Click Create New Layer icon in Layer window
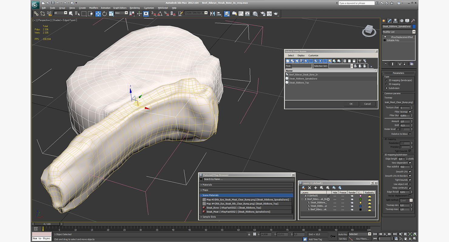Screen dimensions: 449x242 [x=303, y=188]
